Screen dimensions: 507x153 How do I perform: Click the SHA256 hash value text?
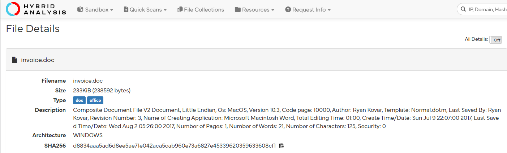174,146
